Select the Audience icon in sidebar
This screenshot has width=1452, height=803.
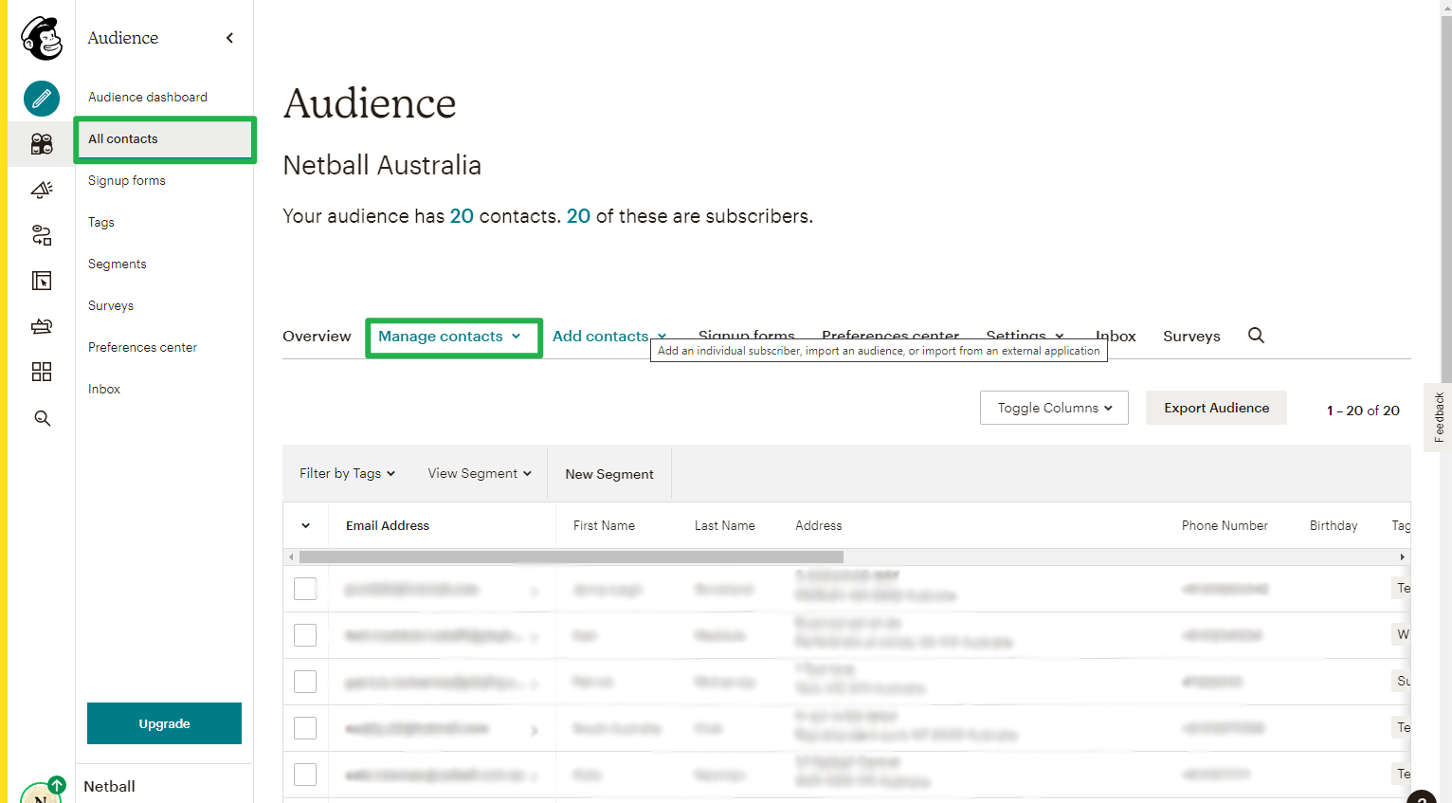tap(42, 144)
